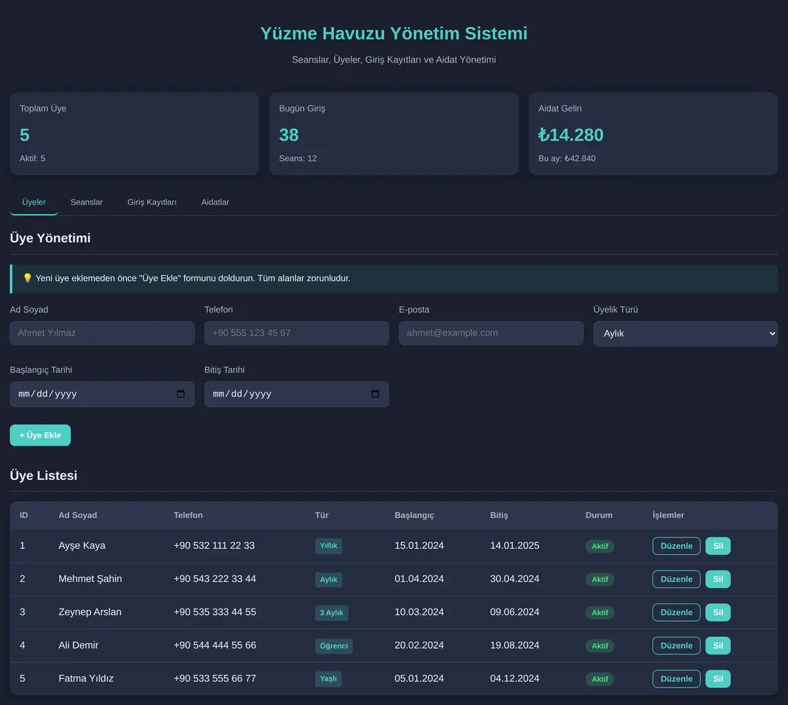The image size is (788, 705).
Task: Click the + Üye Ekle button
Action: point(40,435)
